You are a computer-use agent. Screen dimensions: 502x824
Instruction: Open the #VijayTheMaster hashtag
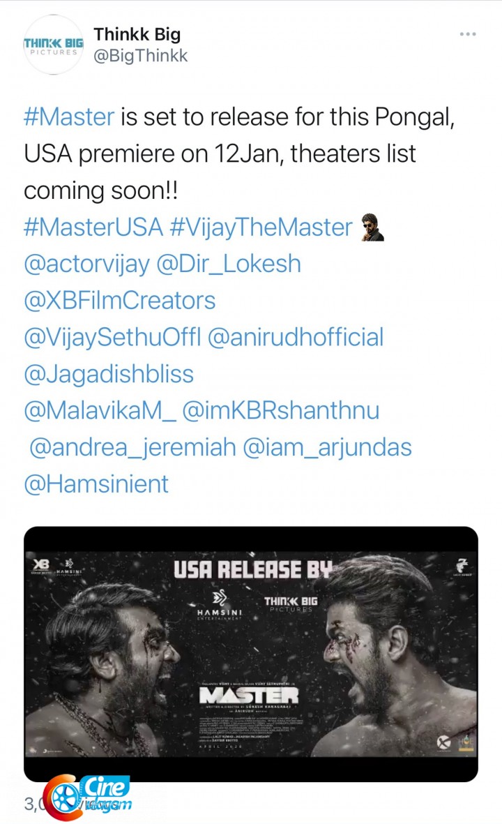point(261,227)
